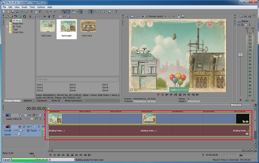Click the Undo arrow icon

tap(47, 11)
